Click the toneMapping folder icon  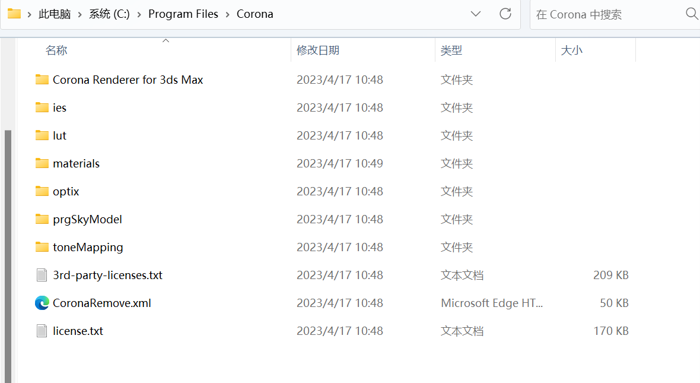[42, 247]
